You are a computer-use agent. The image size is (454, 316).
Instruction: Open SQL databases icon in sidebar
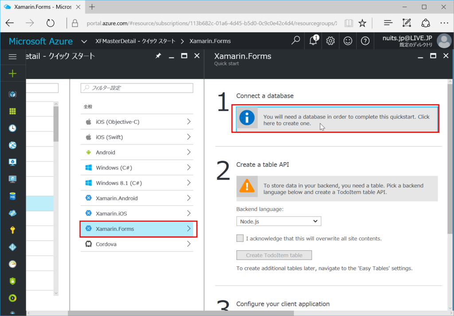point(12,196)
